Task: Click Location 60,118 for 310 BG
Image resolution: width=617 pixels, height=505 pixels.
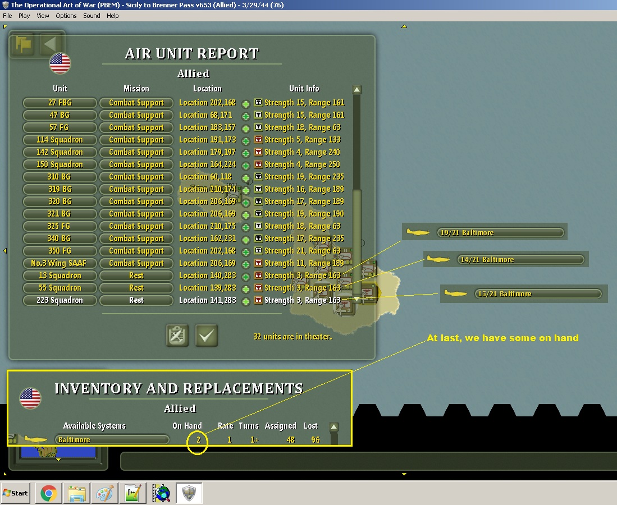Action: 205,177
